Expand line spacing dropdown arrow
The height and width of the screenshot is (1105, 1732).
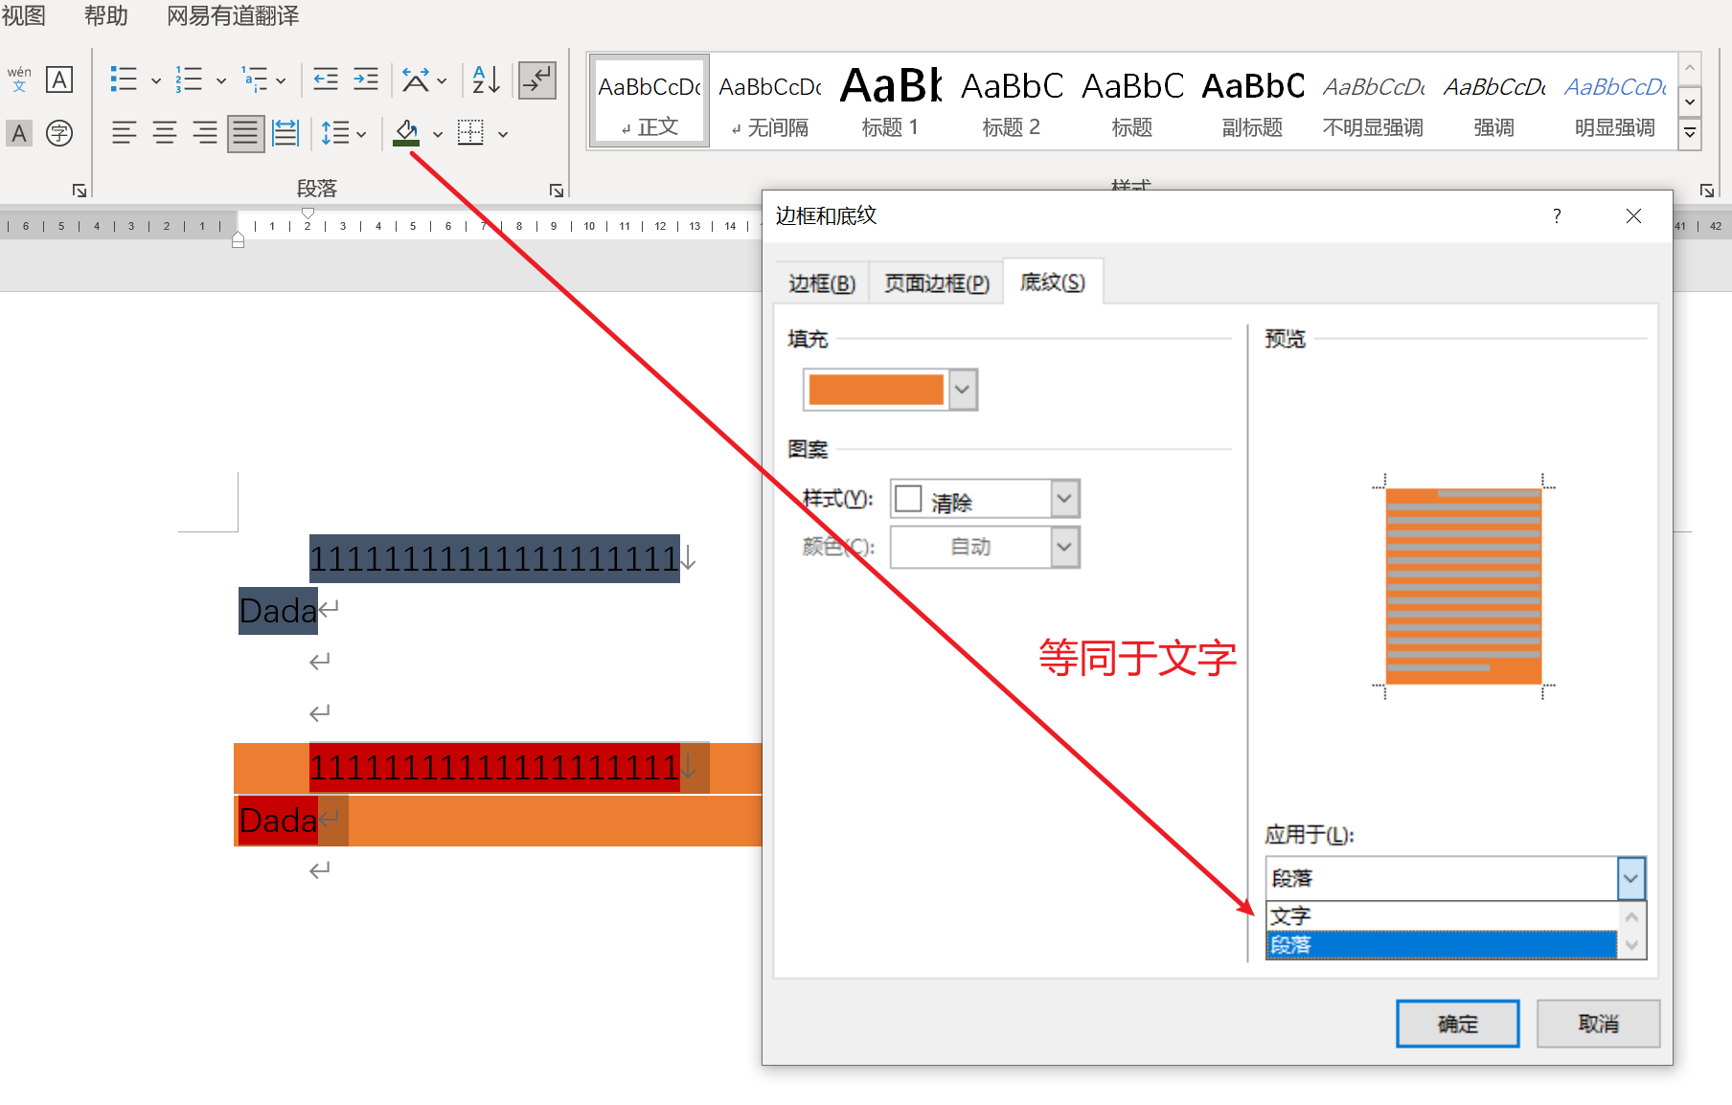(361, 134)
